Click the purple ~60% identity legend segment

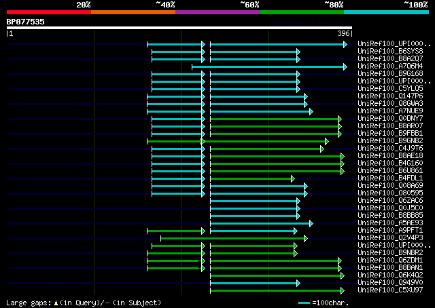click(x=217, y=12)
